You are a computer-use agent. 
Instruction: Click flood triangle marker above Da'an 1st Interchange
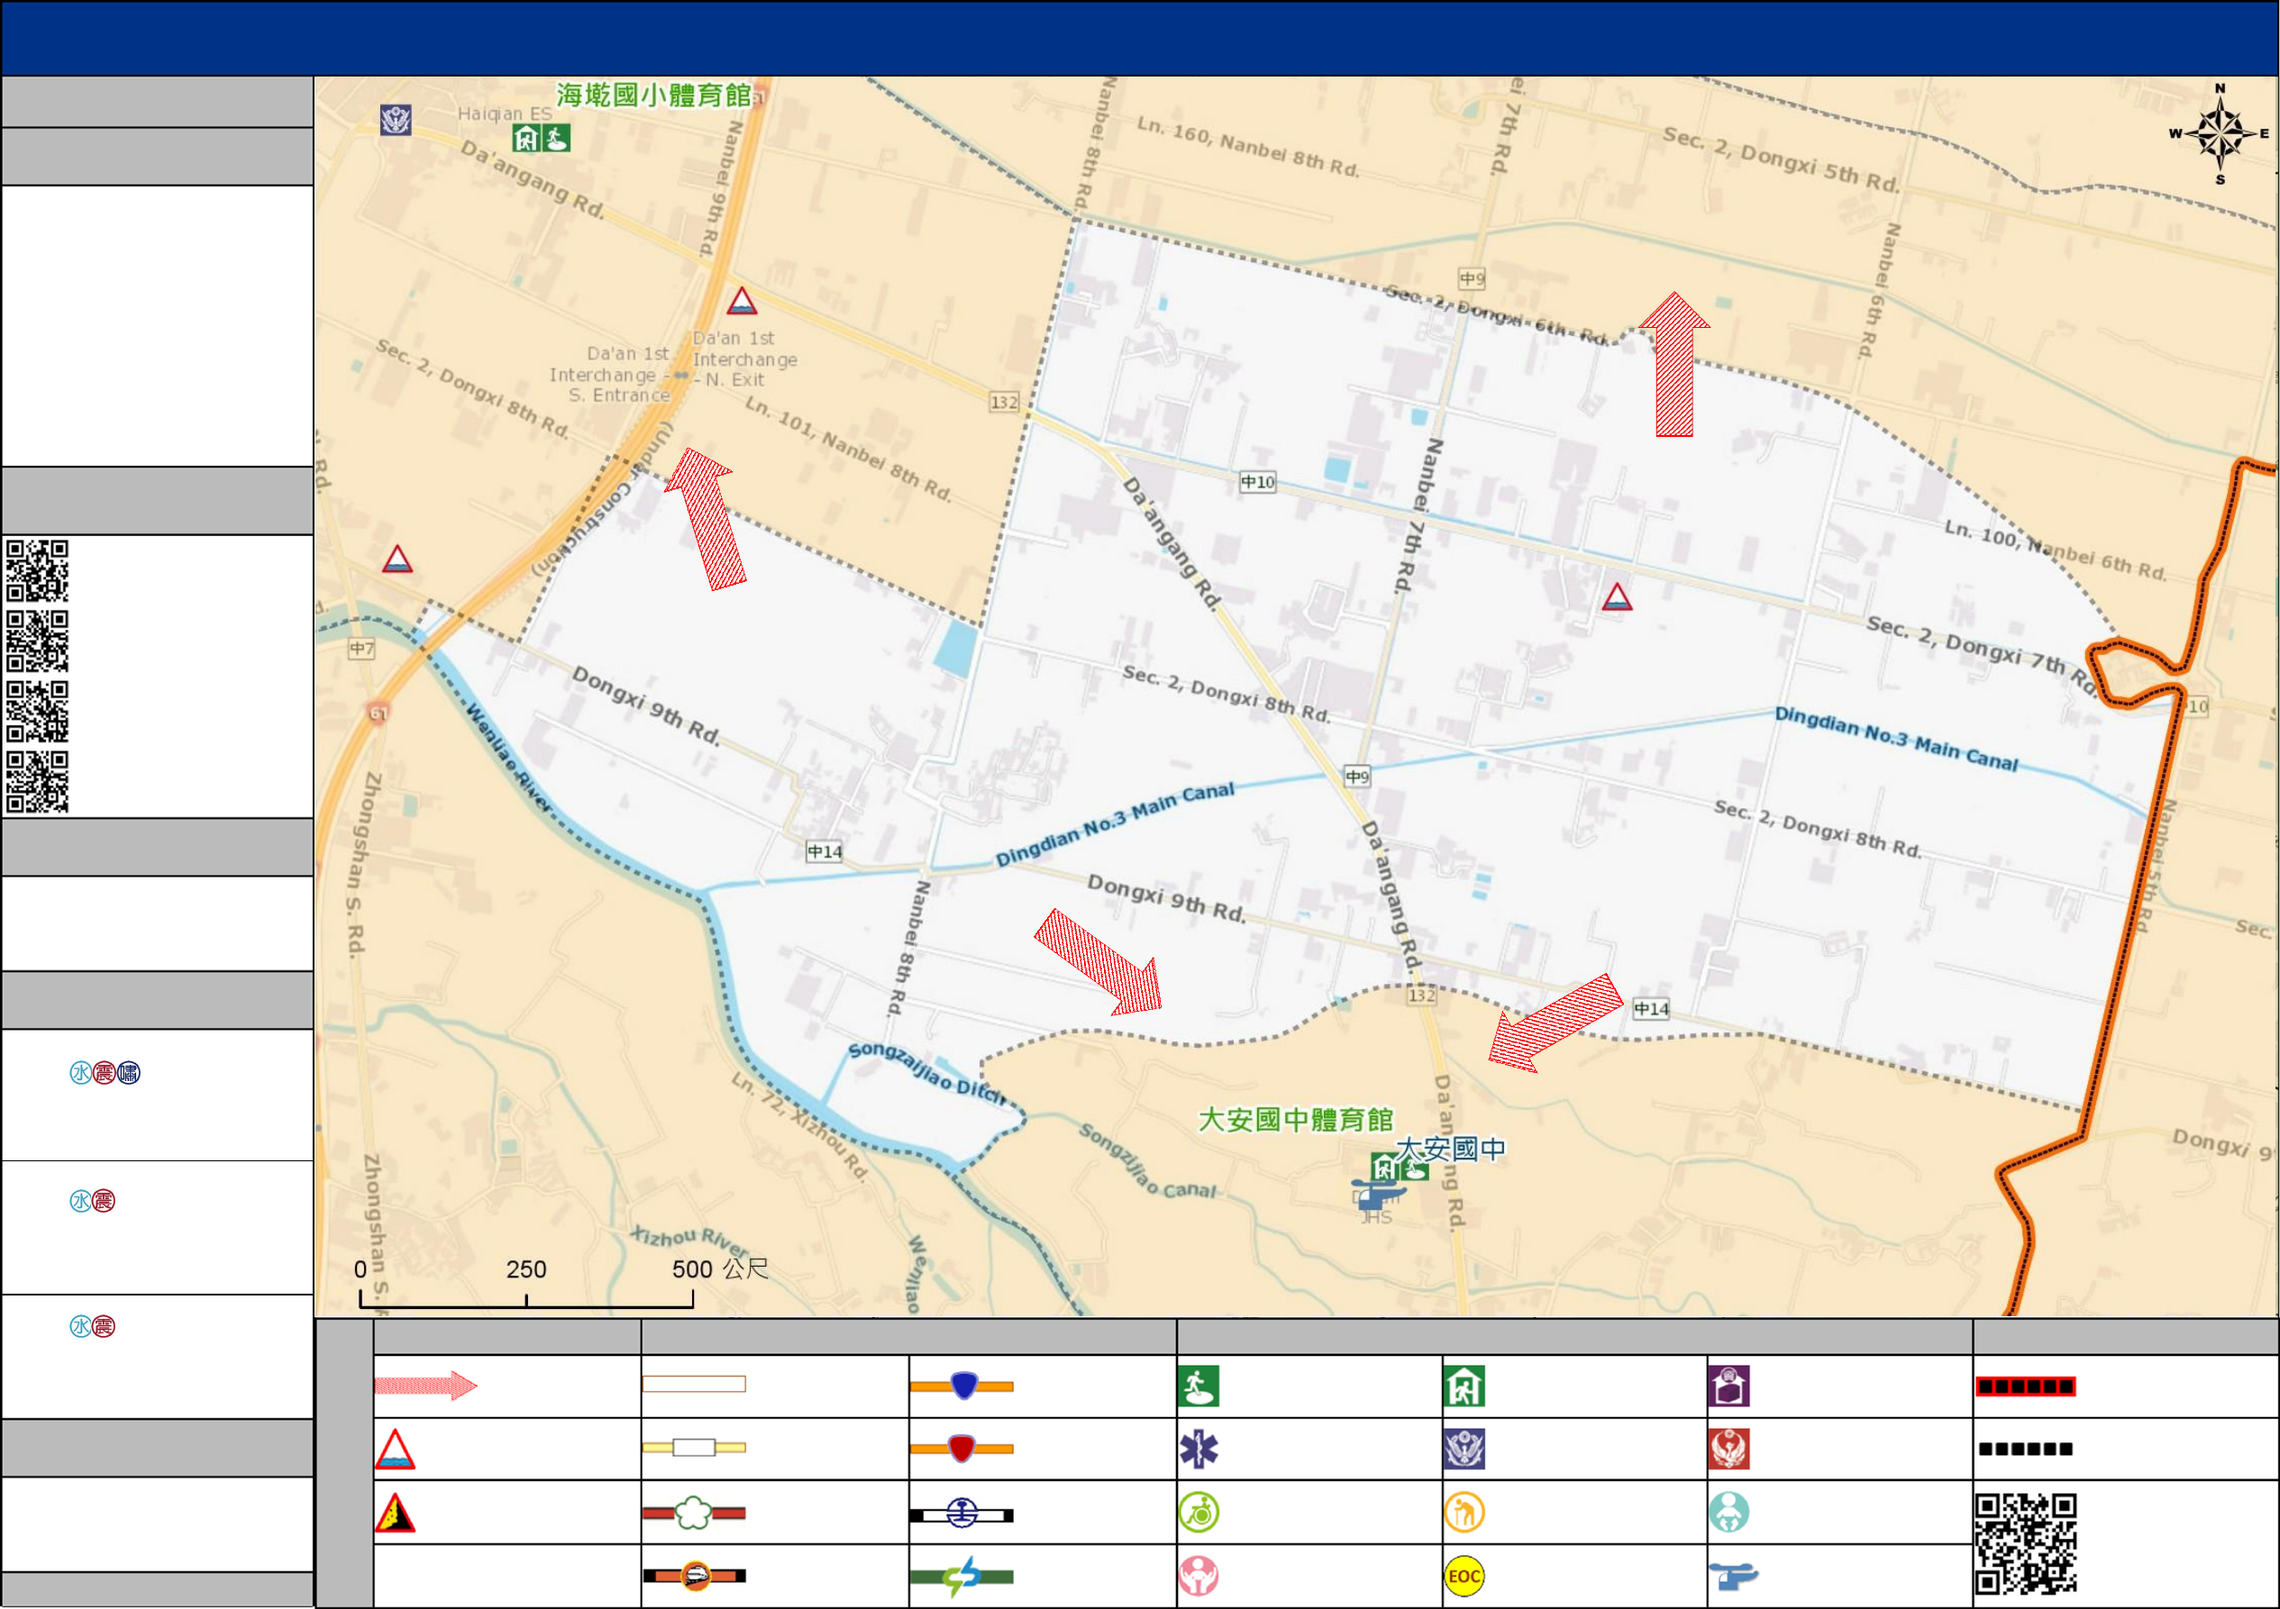coord(742,301)
